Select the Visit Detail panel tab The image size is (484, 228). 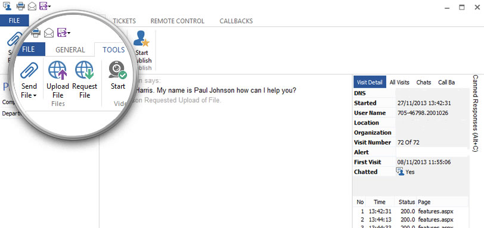click(370, 82)
